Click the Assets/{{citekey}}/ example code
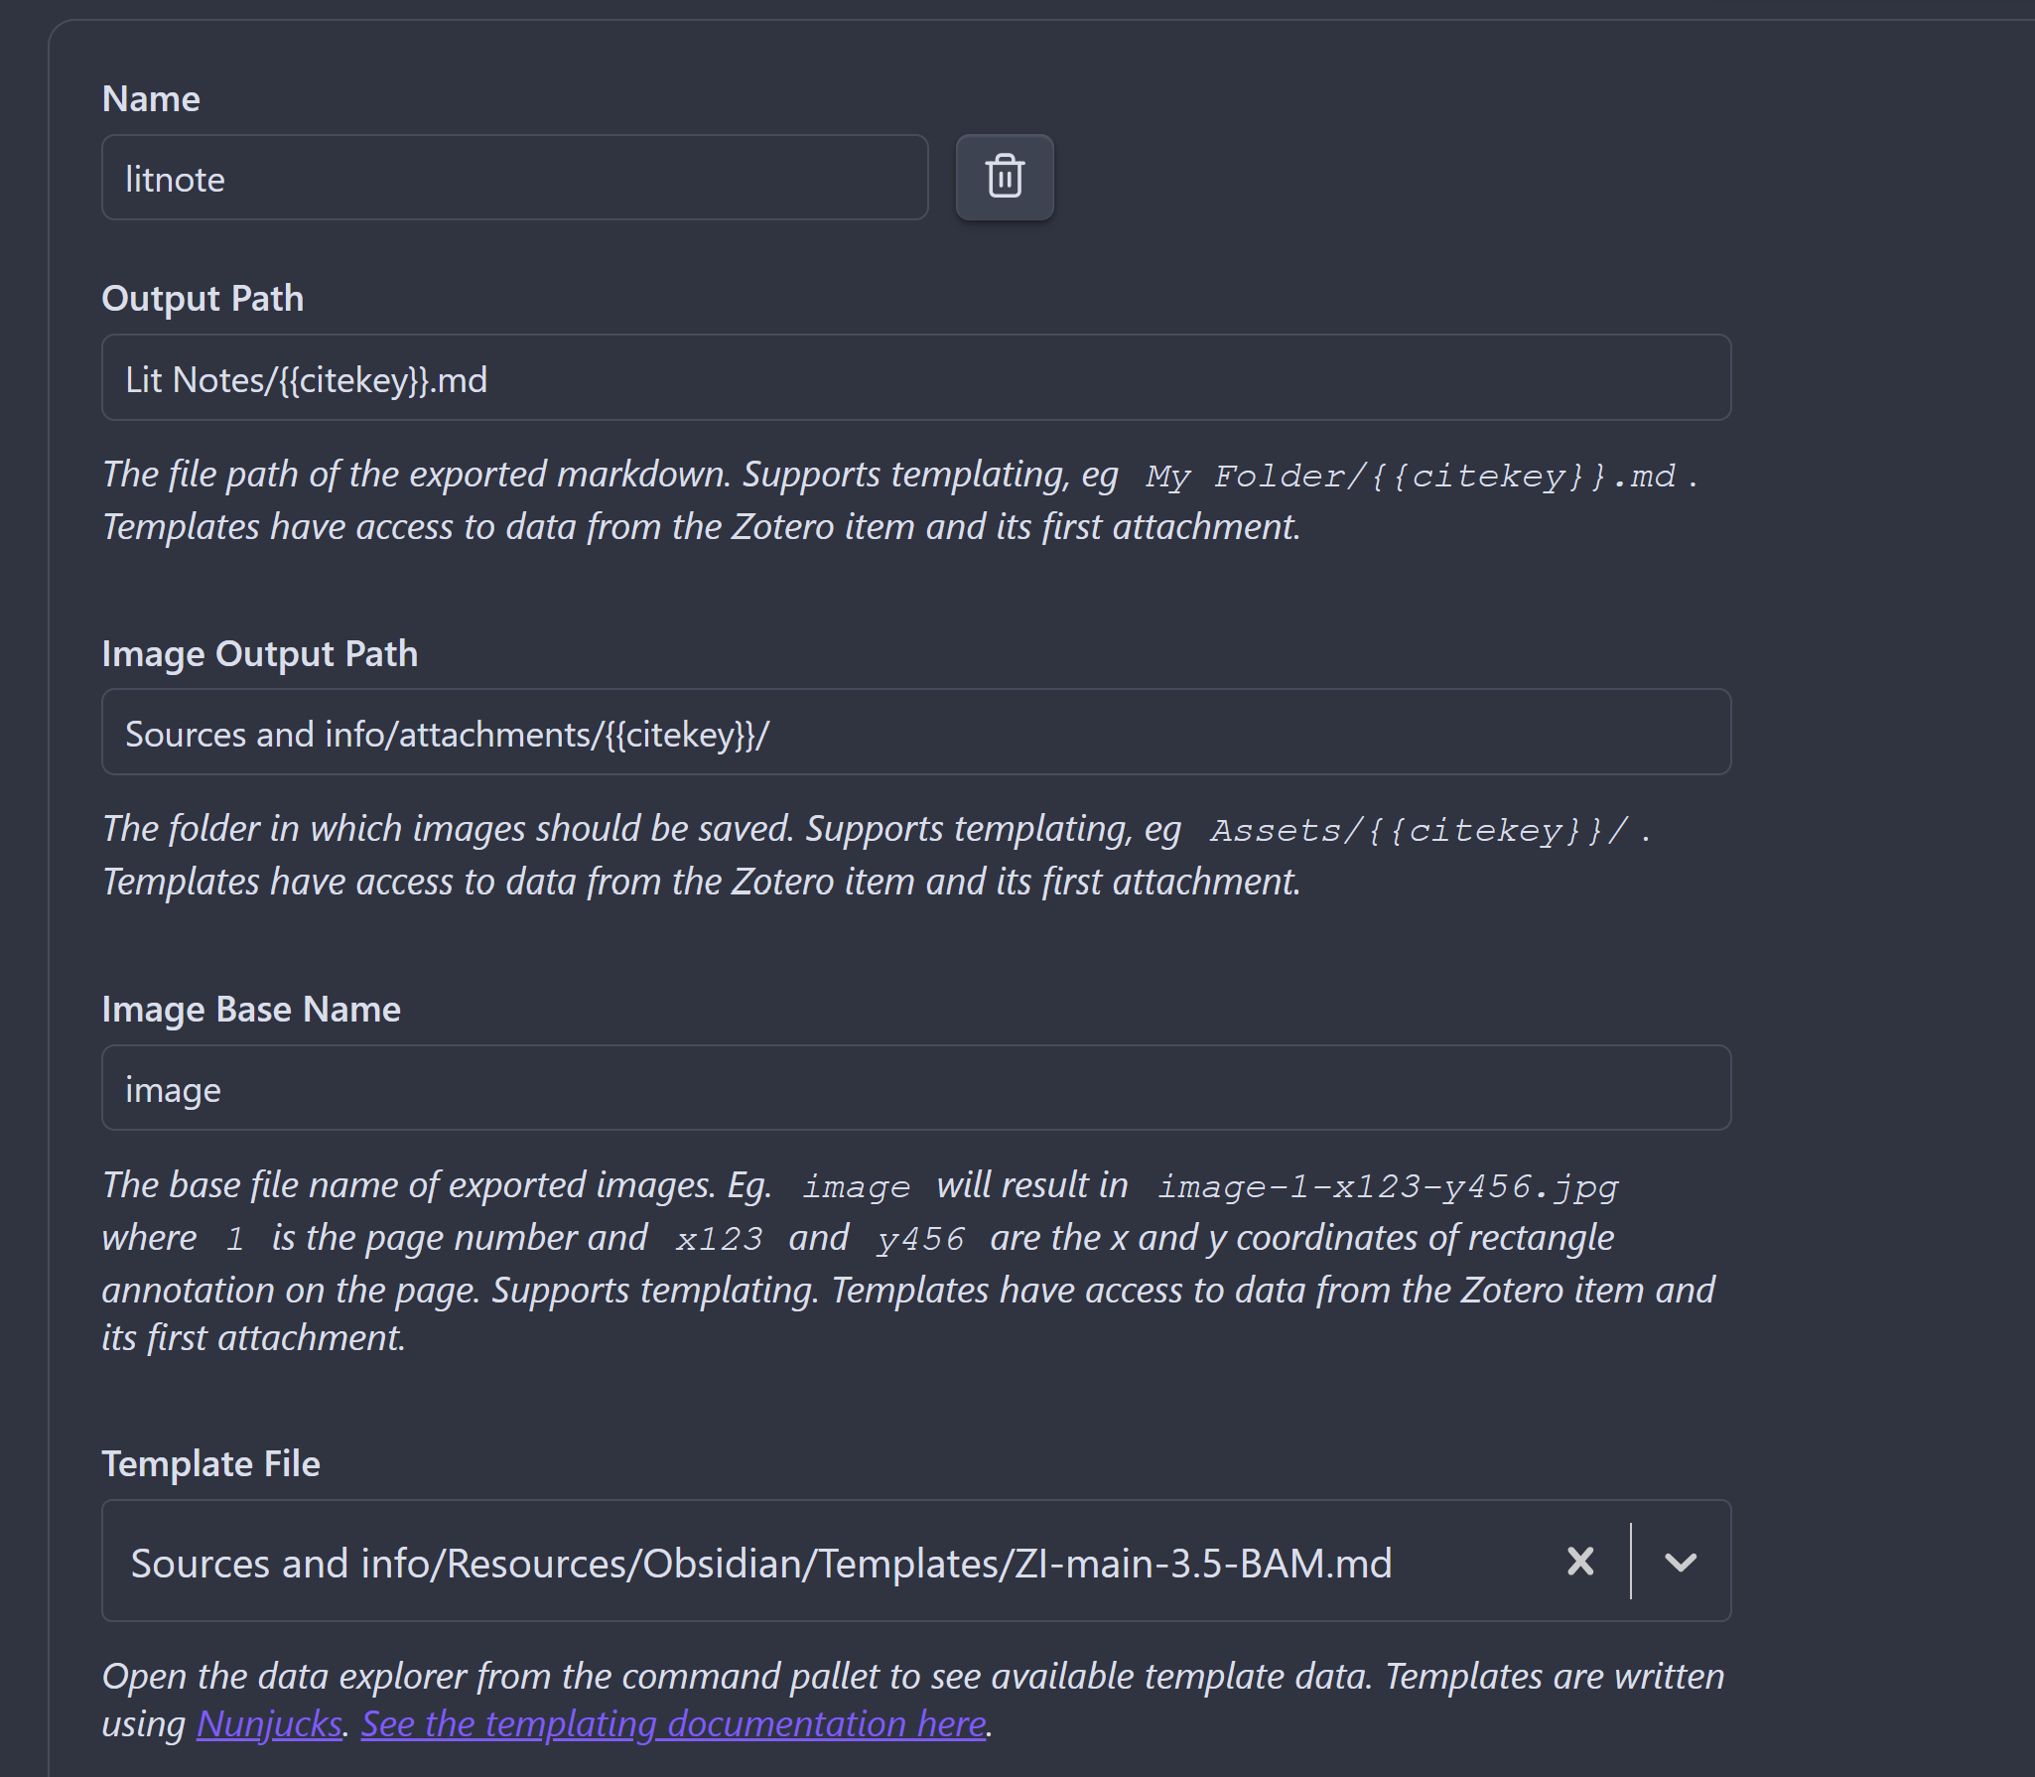This screenshot has height=1777, width=2035. (x=1418, y=831)
